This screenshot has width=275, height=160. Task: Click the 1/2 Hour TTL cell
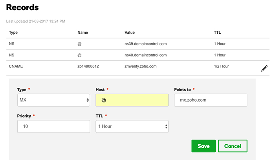[x=221, y=66]
